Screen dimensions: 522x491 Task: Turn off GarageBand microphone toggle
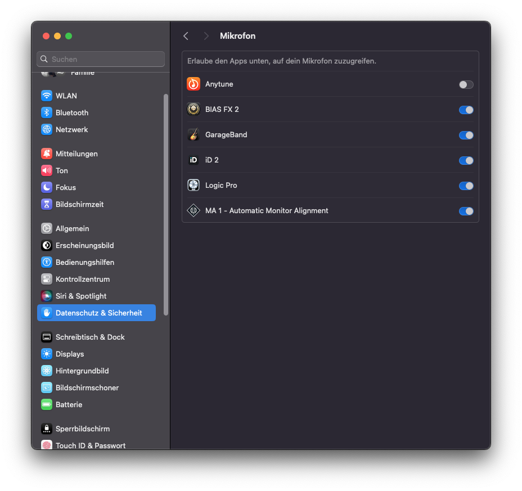466,135
